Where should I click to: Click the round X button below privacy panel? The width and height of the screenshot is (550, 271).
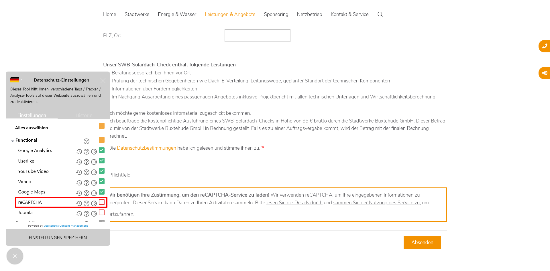pyautogui.click(x=15, y=256)
